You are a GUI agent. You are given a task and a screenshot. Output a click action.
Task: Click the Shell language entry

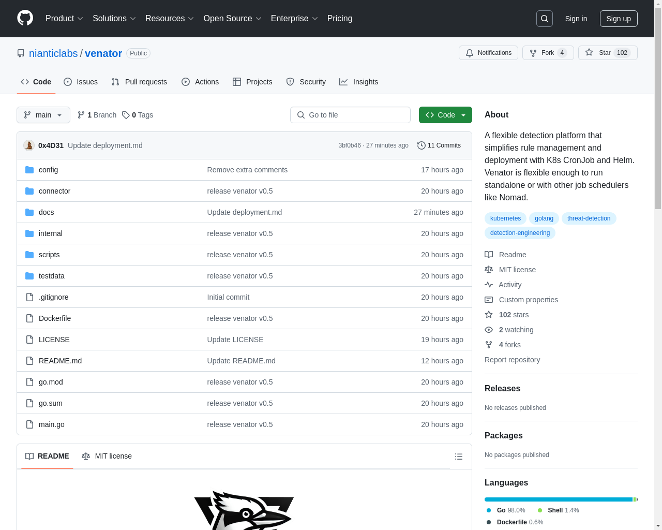click(559, 510)
